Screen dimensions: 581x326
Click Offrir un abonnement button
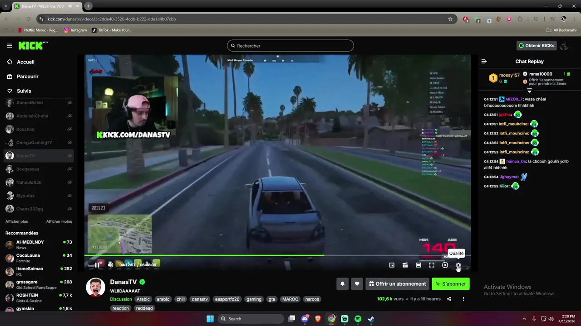click(397, 284)
